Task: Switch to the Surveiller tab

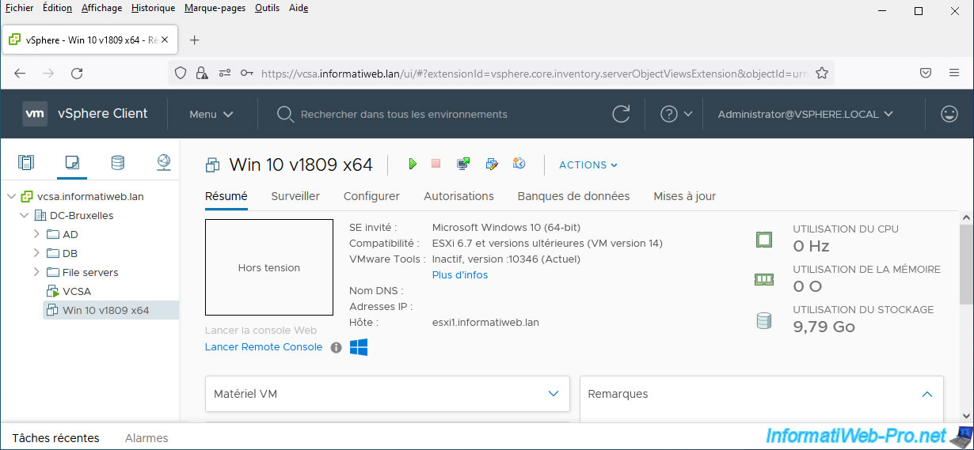Action: click(x=295, y=196)
